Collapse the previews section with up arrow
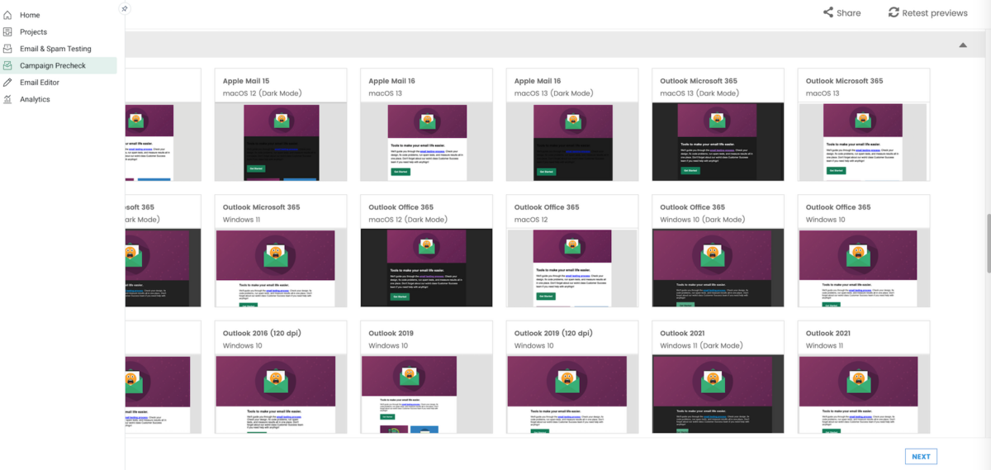The width and height of the screenshot is (991, 470). [963, 45]
